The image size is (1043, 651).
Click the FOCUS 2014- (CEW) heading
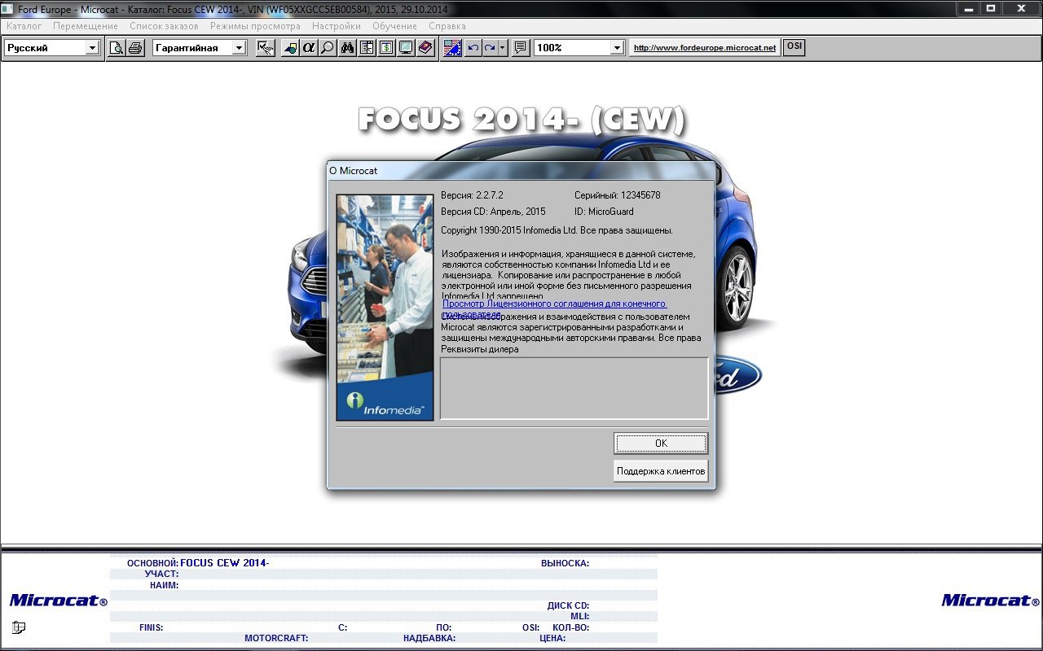coord(521,120)
